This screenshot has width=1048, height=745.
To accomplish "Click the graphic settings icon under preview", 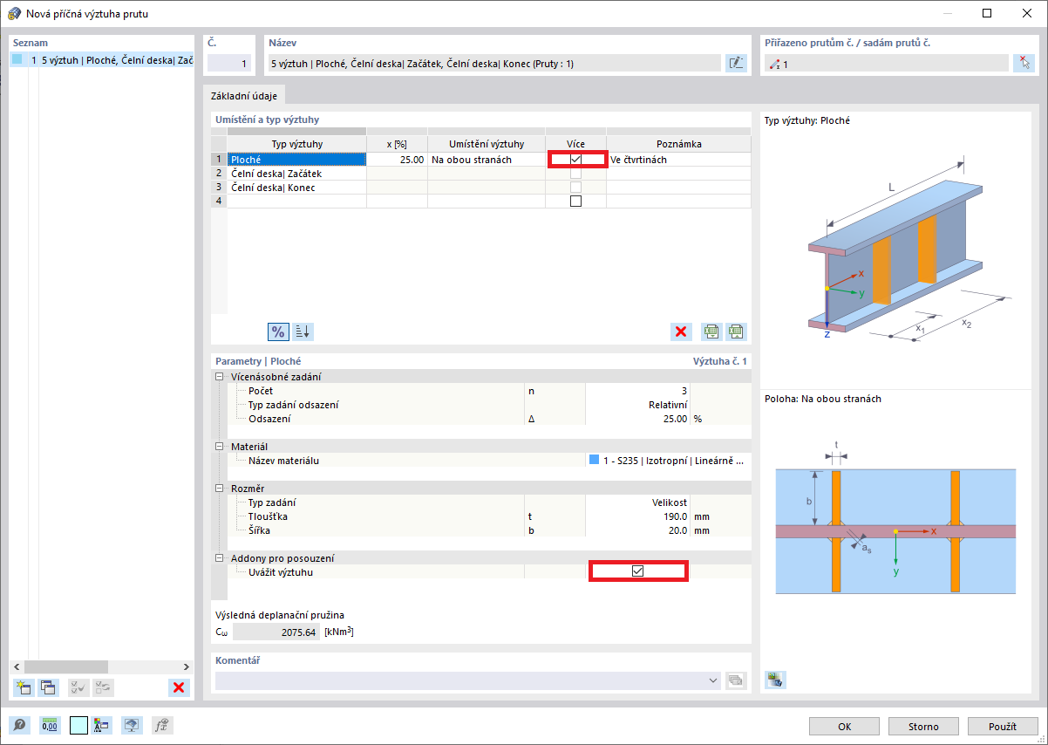I will point(775,680).
